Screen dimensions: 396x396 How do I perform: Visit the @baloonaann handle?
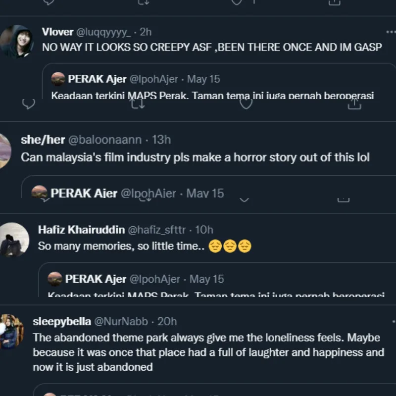(x=104, y=140)
